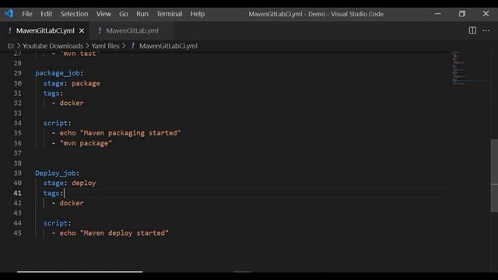Click line number 41 in gutter

point(18,193)
